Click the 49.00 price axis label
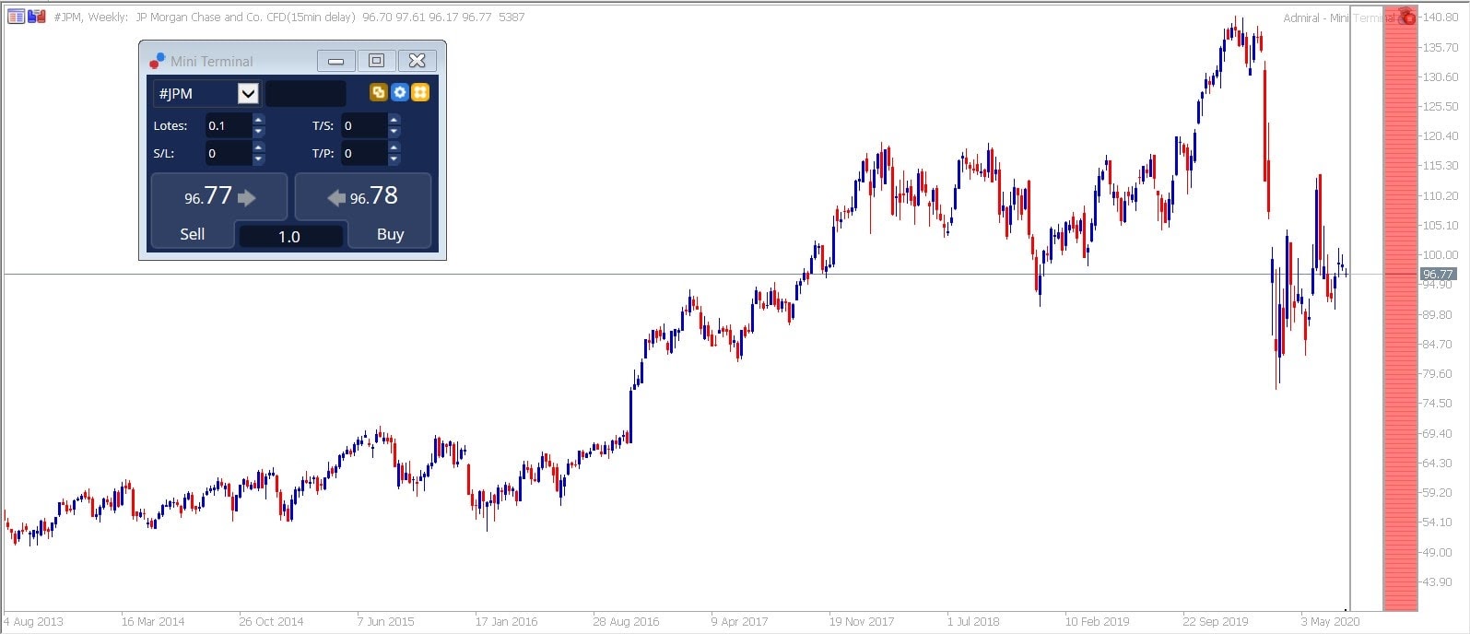Viewport: 1470px width, 634px height. point(1440,552)
